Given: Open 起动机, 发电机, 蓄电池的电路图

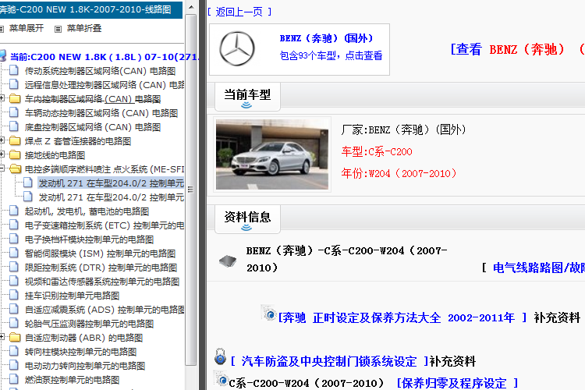Looking at the screenshot, I should (x=87, y=211).
